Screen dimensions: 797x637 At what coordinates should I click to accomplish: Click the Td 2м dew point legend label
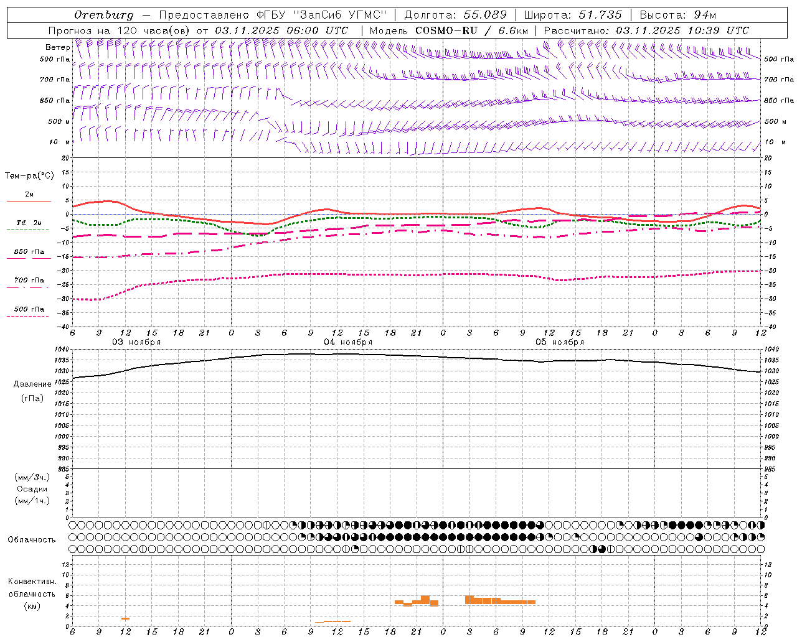click(29, 223)
